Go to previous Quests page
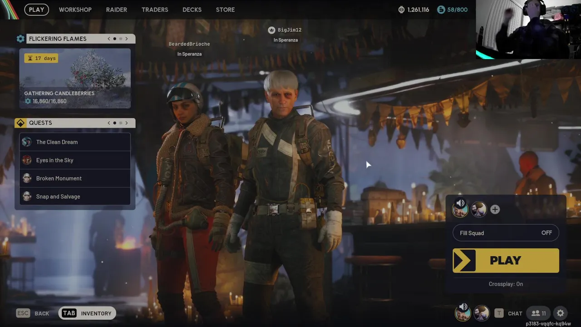 [x=109, y=123]
